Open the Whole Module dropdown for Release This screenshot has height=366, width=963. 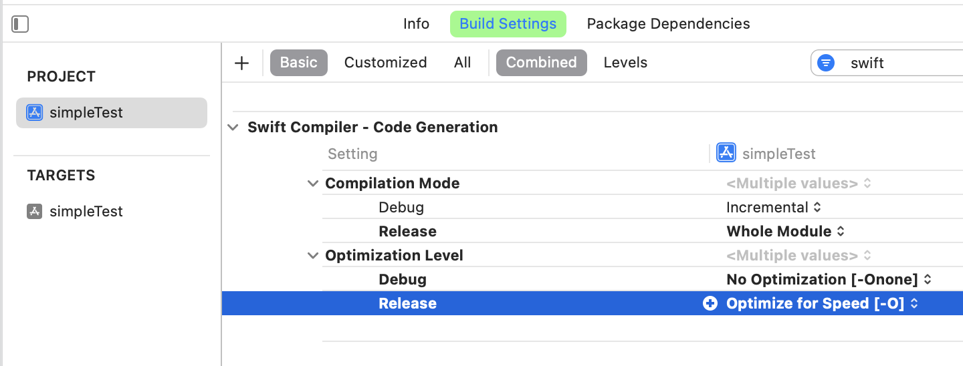[786, 232]
